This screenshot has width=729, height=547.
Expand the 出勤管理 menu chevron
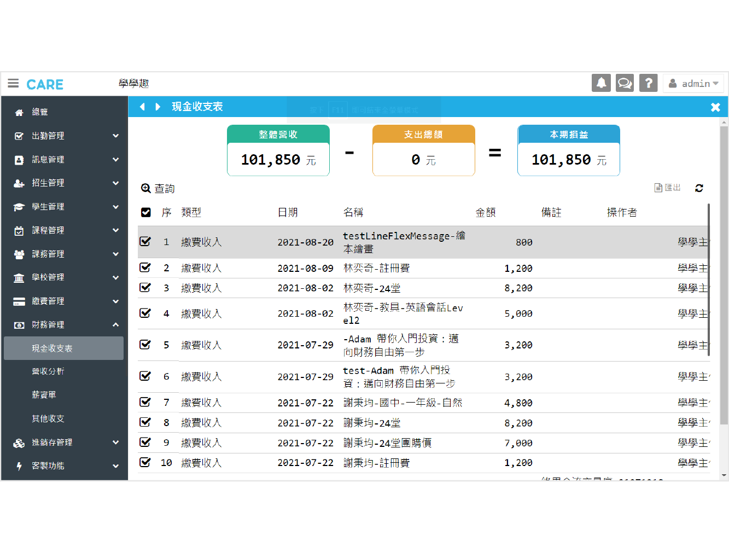(115, 136)
